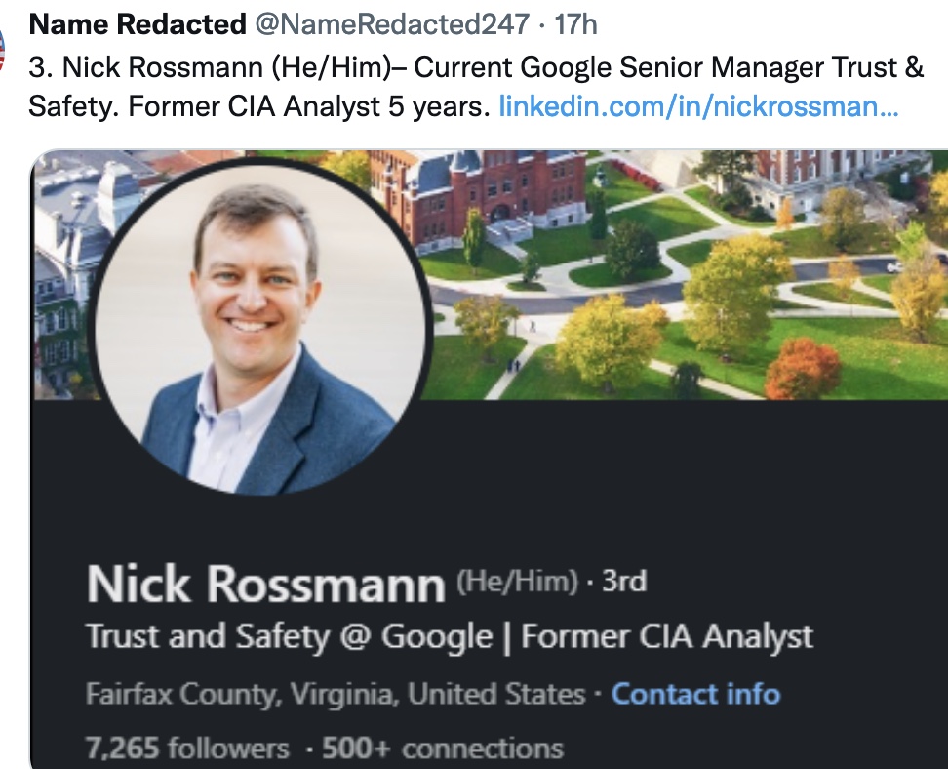The image size is (948, 769).
Task: Click the "7,265 followers" count
Action: 187,749
